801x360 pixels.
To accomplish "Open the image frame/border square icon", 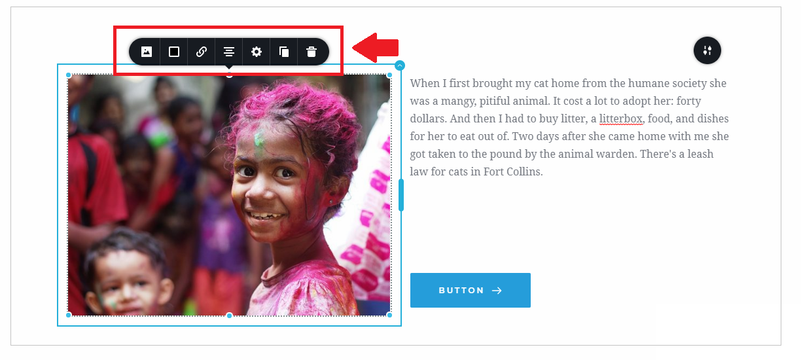I will (x=174, y=52).
